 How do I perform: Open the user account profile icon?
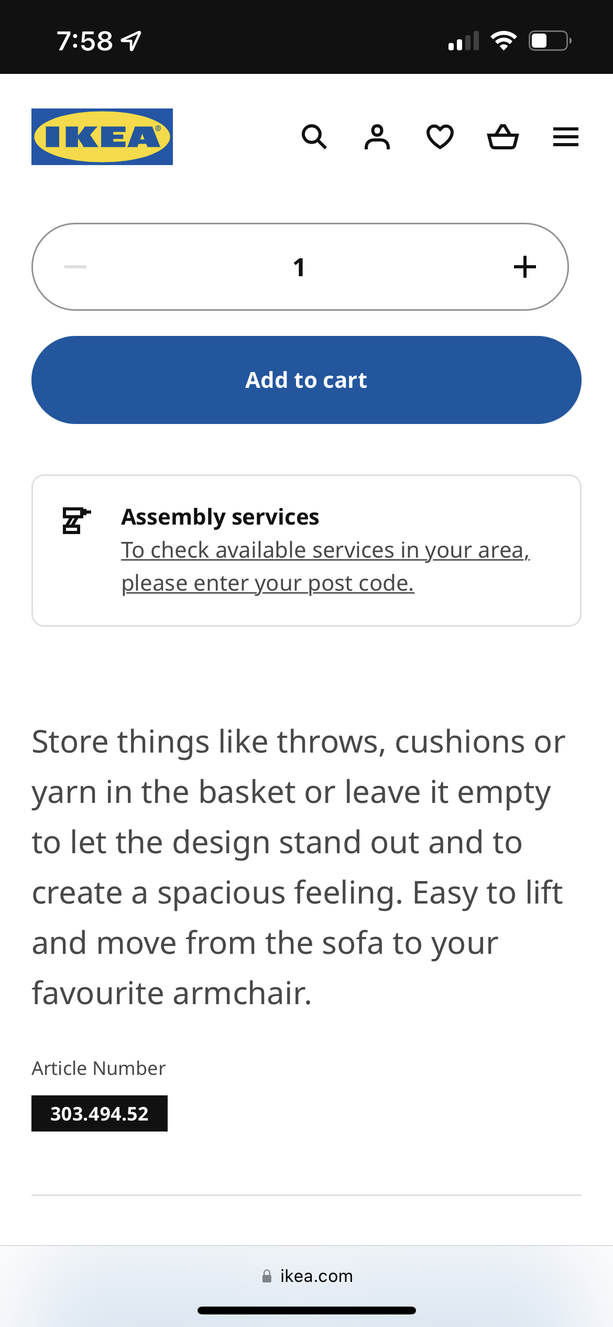(377, 137)
